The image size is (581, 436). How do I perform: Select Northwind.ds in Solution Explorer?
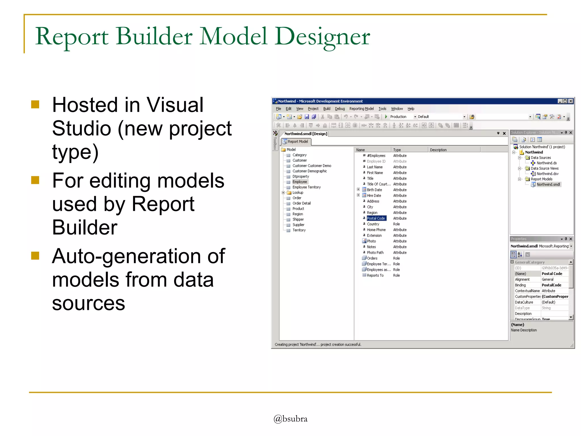point(547,163)
